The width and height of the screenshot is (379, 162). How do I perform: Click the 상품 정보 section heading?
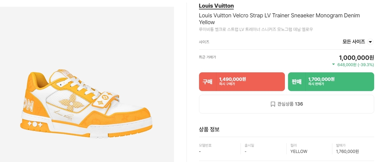tap(209, 129)
